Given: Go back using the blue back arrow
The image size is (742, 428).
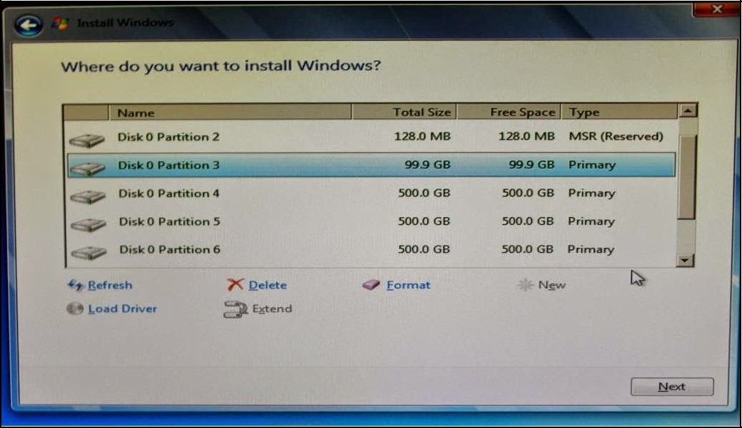Looking at the screenshot, I should pyautogui.click(x=28, y=24).
